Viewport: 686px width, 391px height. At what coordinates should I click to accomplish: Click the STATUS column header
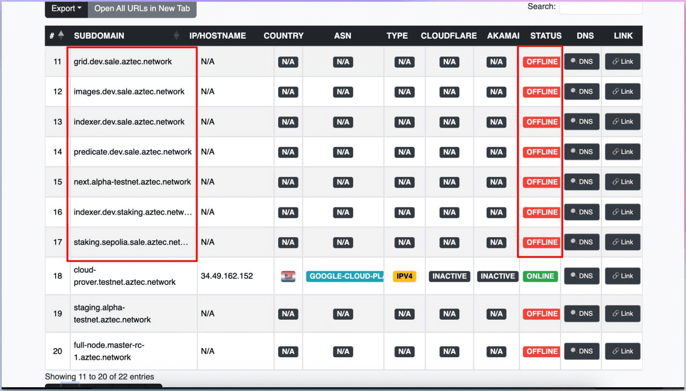[546, 36]
